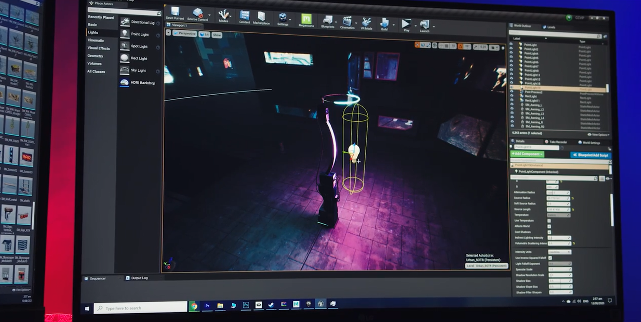Image resolution: width=641 pixels, height=322 pixels.
Task: Open the Lit view mode dropdown
Action: pyautogui.click(x=204, y=34)
